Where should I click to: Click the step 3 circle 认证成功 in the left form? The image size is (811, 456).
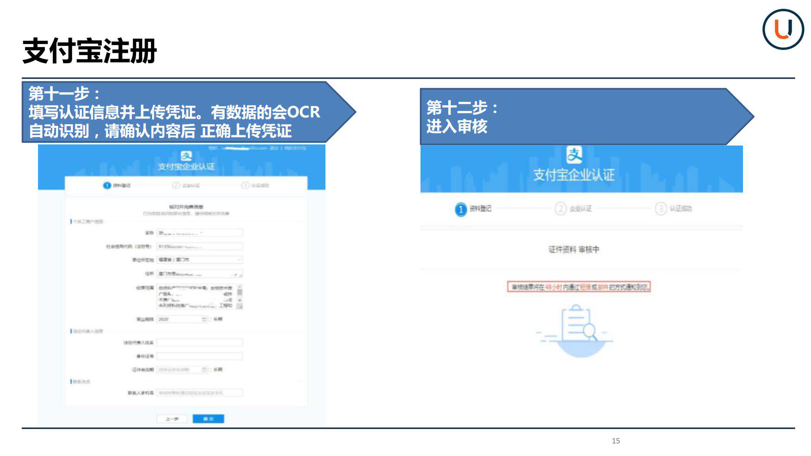(x=245, y=185)
